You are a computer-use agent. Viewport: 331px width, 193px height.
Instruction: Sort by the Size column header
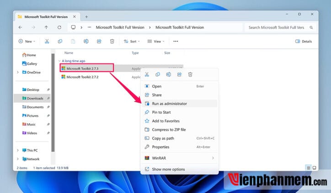click(167, 52)
